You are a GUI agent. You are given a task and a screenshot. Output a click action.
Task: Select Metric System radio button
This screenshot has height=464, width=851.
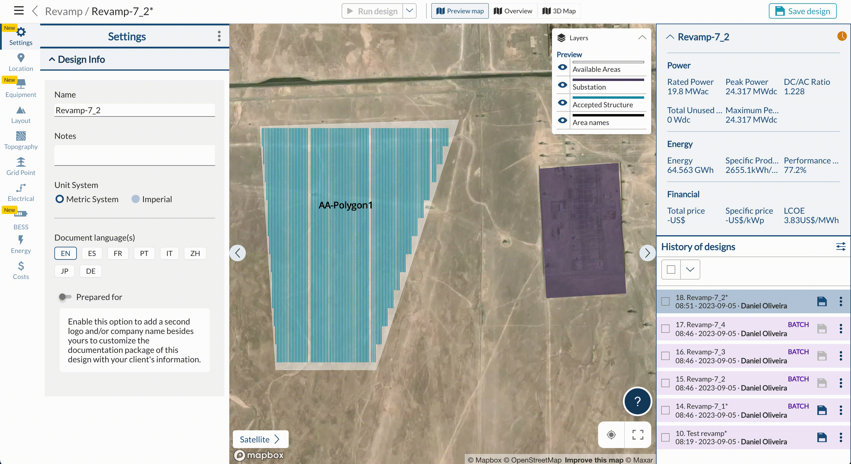click(x=59, y=199)
